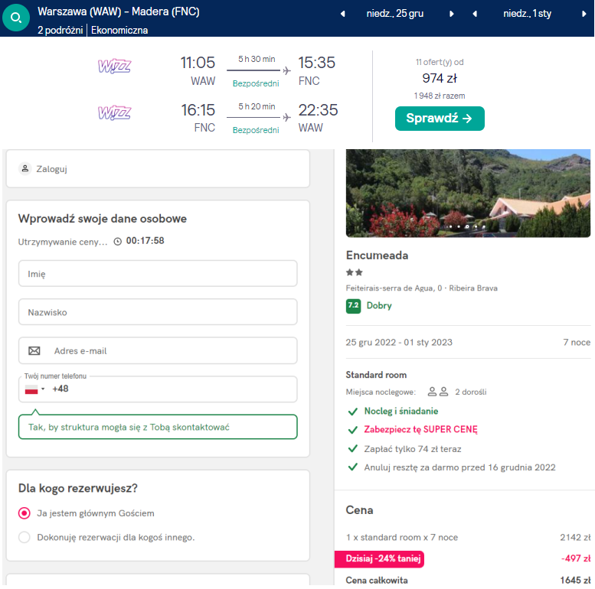
Task: Click the outbound flight plane icon
Action: (287, 70)
